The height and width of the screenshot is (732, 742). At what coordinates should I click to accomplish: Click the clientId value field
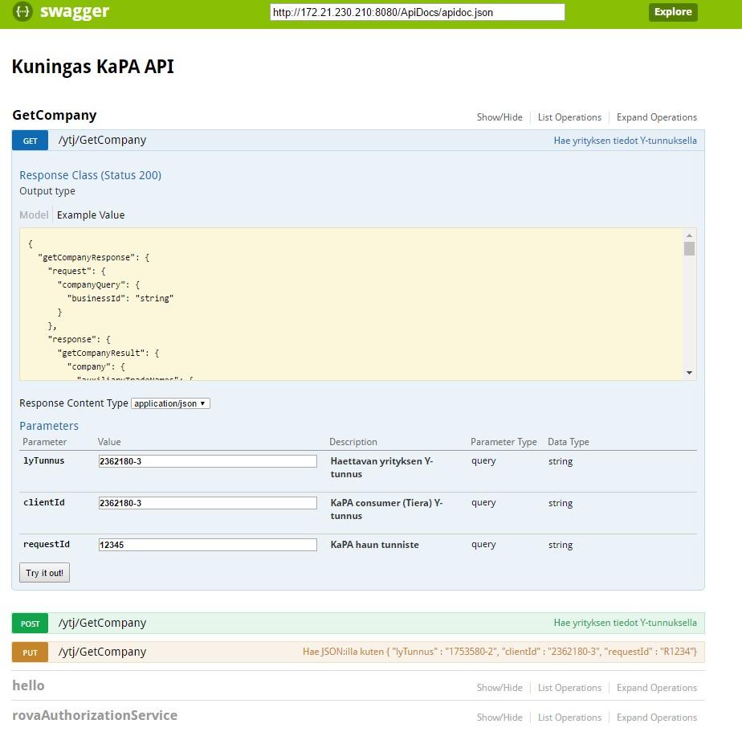point(208,503)
